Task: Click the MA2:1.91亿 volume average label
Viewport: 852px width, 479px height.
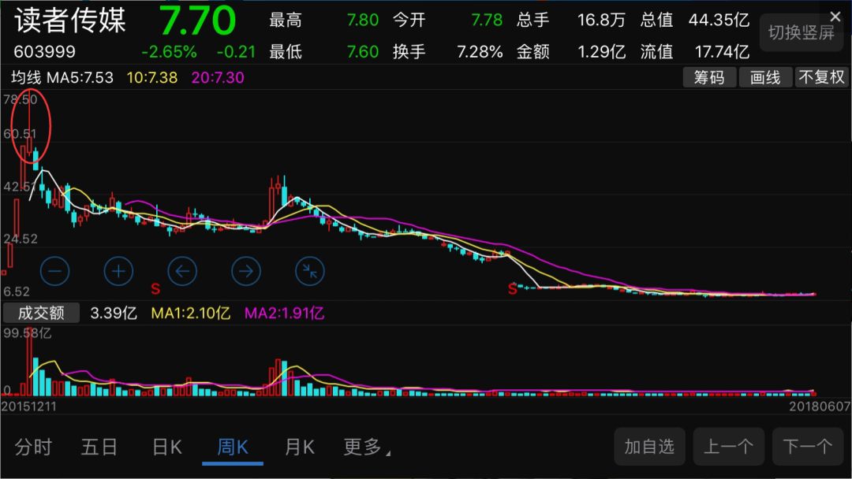Action: [x=284, y=313]
